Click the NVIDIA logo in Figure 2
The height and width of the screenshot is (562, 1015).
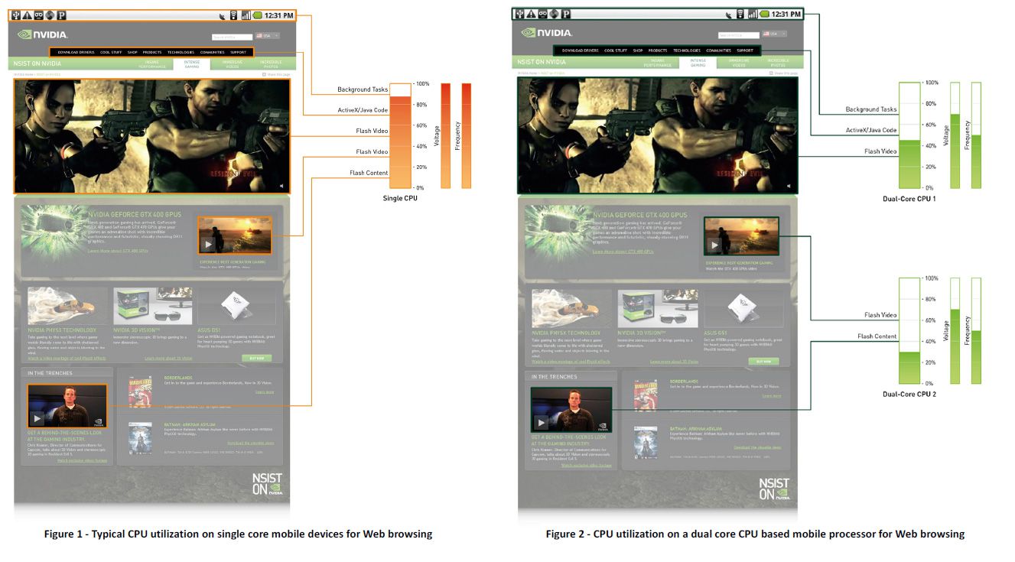coord(547,33)
